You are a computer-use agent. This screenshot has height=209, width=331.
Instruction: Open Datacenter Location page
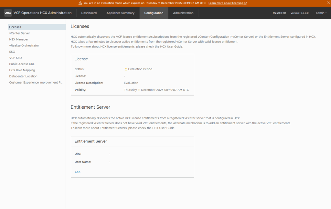tap(23, 76)
